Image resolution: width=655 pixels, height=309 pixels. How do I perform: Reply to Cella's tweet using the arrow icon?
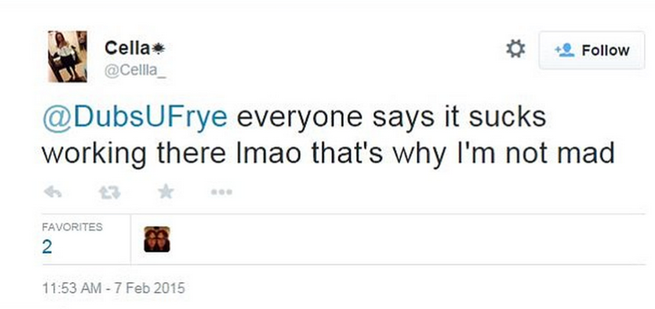point(52,192)
